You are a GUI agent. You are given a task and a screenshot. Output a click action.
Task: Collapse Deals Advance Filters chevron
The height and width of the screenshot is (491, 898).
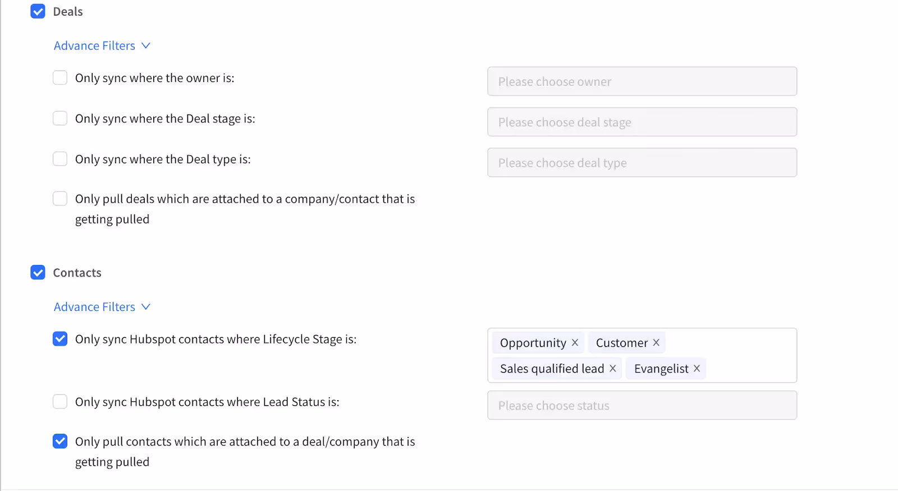pyautogui.click(x=146, y=45)
